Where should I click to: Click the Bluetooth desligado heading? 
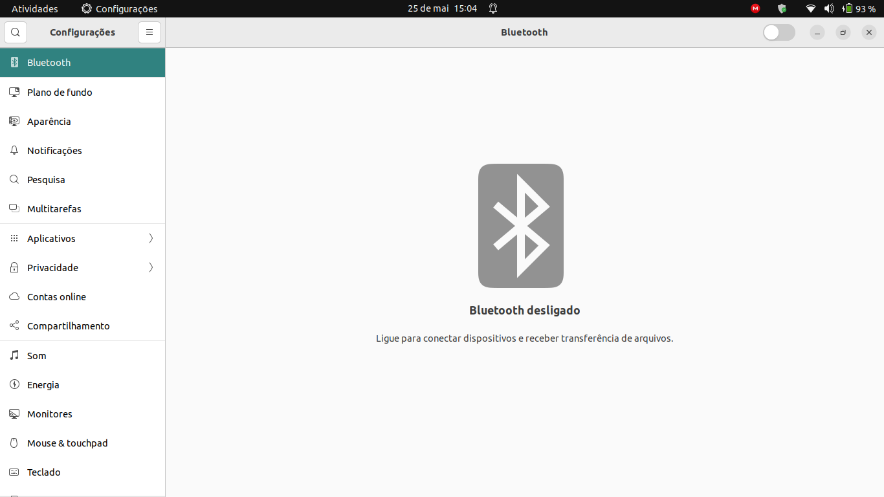pos(525,311)
